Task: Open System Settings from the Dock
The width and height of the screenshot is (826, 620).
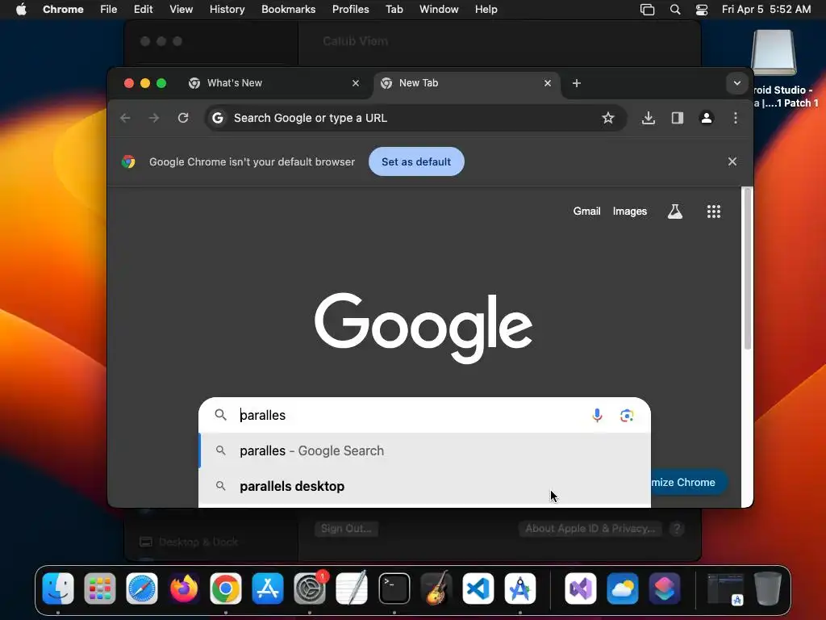Action: (x=310, y=589)
